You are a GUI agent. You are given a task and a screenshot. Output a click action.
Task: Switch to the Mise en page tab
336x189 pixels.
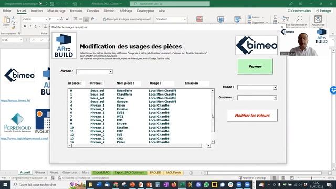point(56,10)
